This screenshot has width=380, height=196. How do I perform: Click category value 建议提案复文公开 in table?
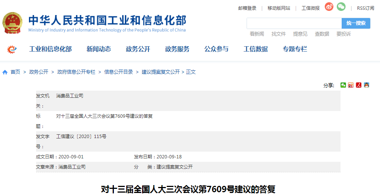(174, 167)
